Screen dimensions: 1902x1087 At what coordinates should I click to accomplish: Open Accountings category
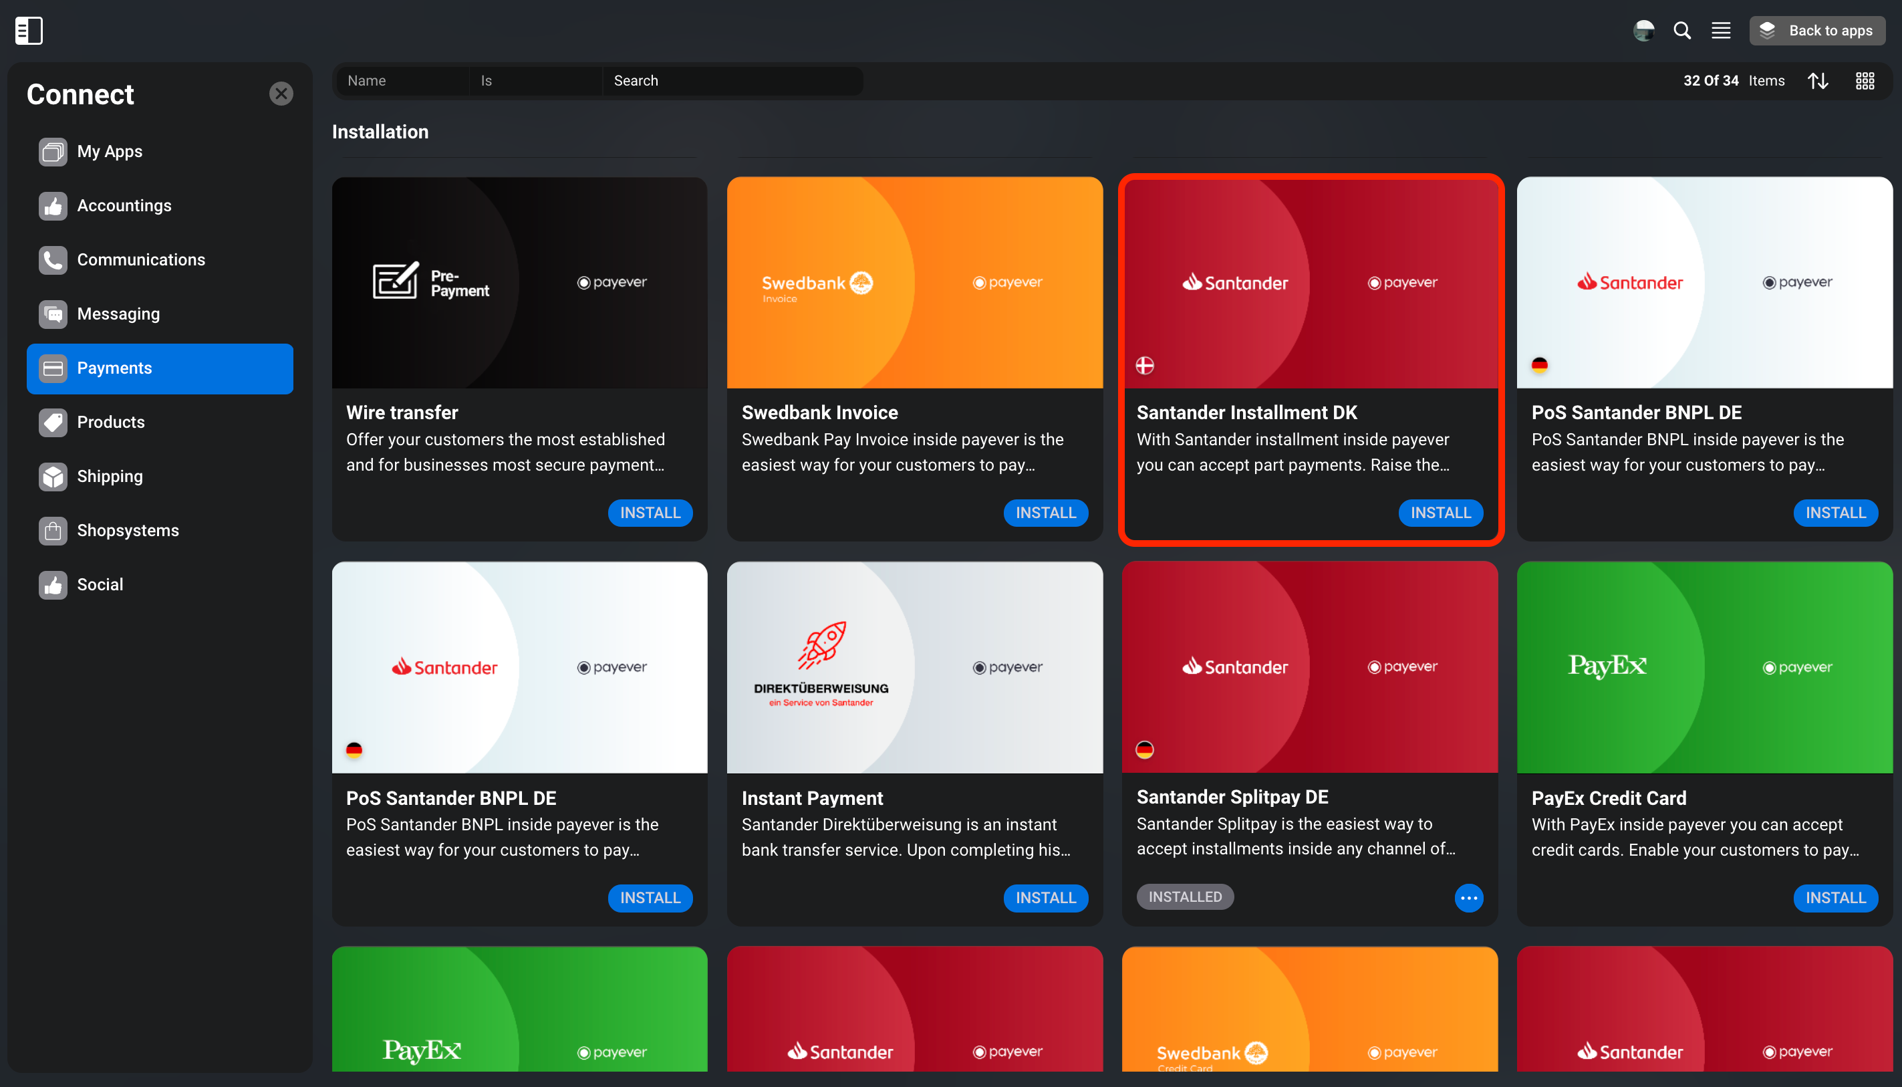pyautogui.click(x=160, y=206)
